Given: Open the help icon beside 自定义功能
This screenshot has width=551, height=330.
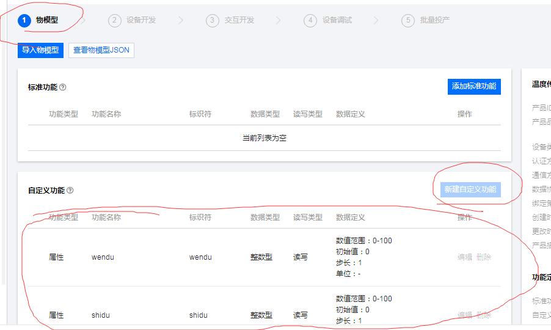Looking at the screenshot, I should click(70, 191).
